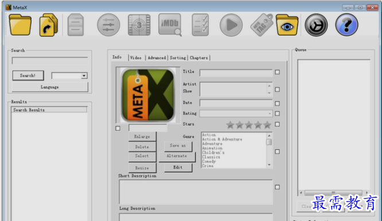382x221 pixels.
Task: Click the Select artwork button
Action: click(142, 156)
